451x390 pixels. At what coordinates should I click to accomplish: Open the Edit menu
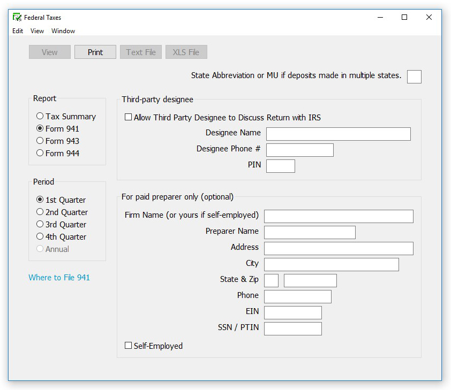click(18, 30)
